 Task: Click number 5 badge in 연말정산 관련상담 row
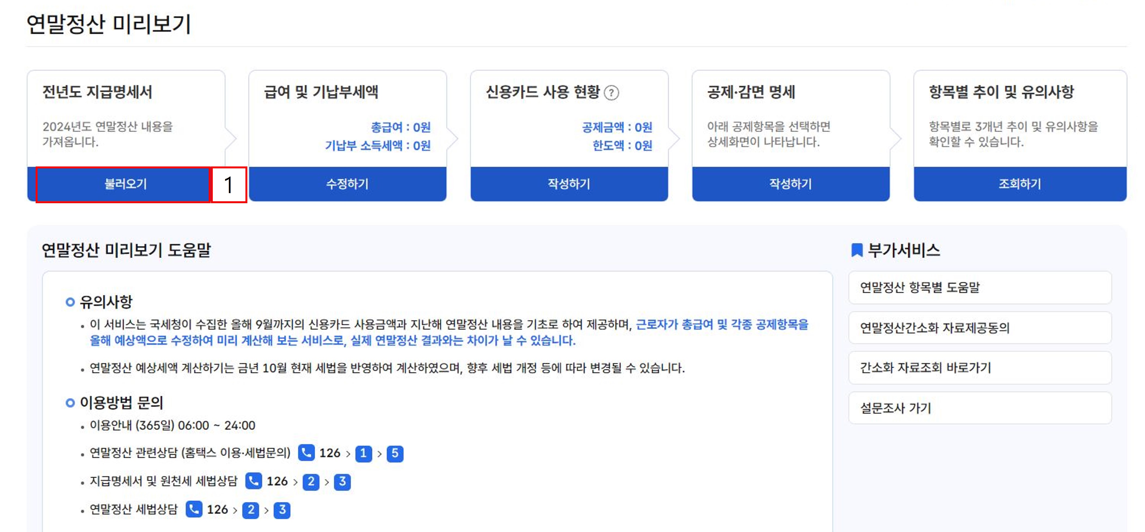click(x=395, y=453)
